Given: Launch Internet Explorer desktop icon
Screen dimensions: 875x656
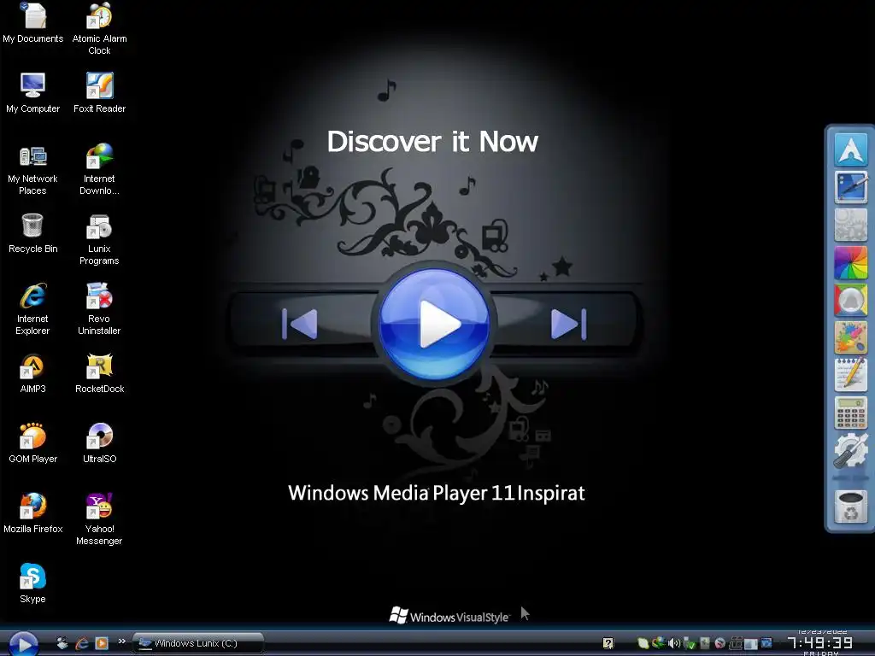Looking at the screenshot, I should click(x=33, y=309).
